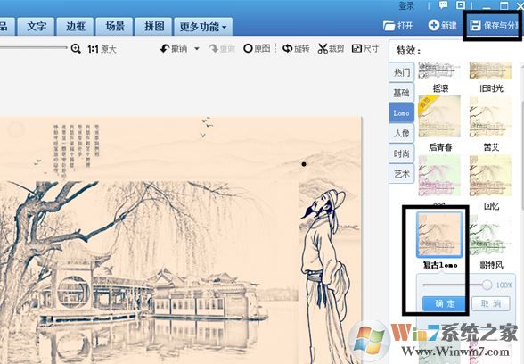
Task: Create new canvas with 新建
Action: (442, 25)
